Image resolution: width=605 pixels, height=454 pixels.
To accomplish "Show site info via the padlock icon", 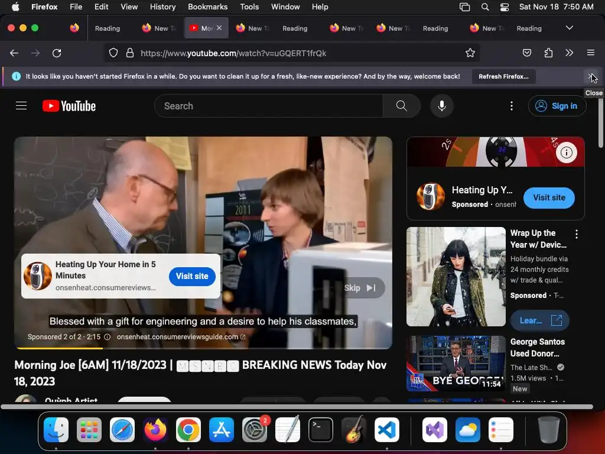I will tap(130, 53).
